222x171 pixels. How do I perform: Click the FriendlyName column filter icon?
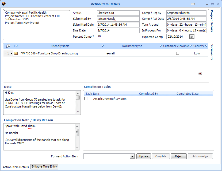(x=103, y=46)
